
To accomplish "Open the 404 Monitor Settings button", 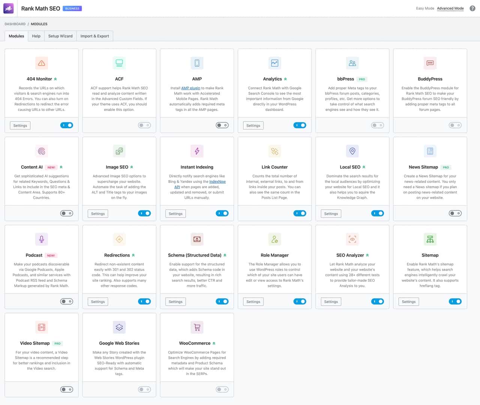I will 20,126.
